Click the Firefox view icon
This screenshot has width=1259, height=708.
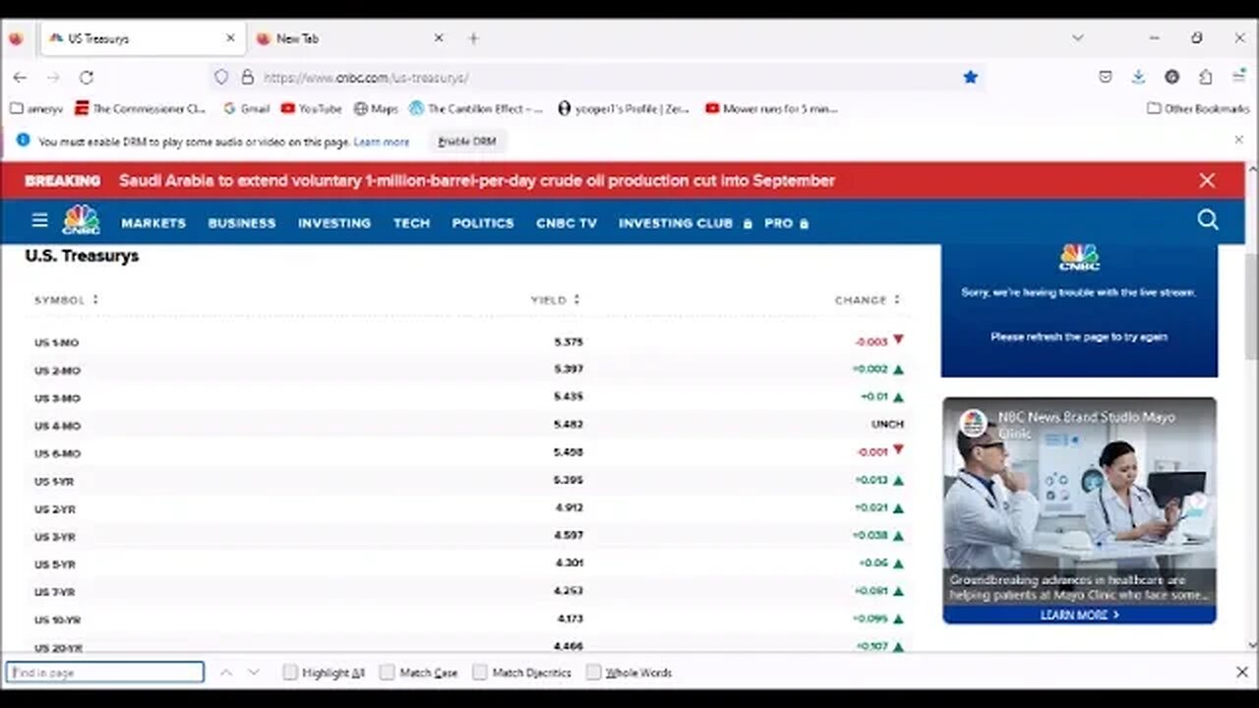tap(16, 38)
